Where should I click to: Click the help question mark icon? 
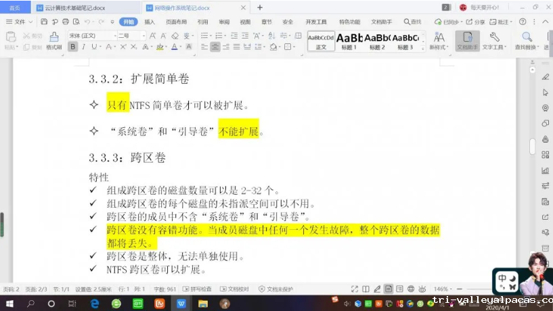click(x=523, y=22)
